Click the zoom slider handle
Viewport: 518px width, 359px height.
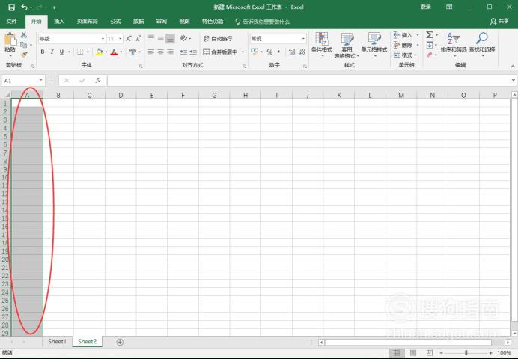pos(466,353)
